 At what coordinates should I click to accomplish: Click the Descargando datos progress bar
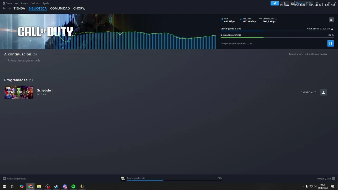[277, 31]
